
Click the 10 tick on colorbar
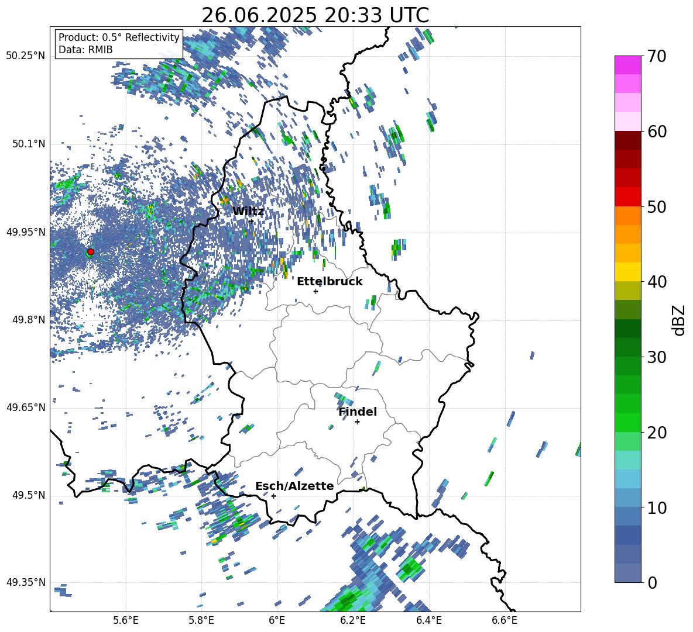pyautogui.click(x=657, y=507)
